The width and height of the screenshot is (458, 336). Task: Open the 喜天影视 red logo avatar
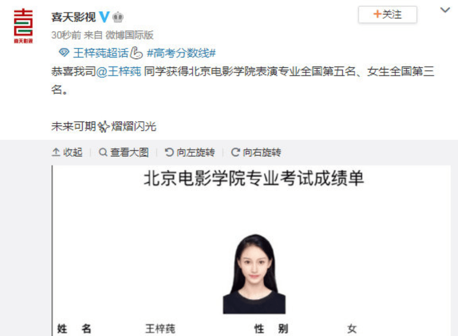tap(23, 26)
